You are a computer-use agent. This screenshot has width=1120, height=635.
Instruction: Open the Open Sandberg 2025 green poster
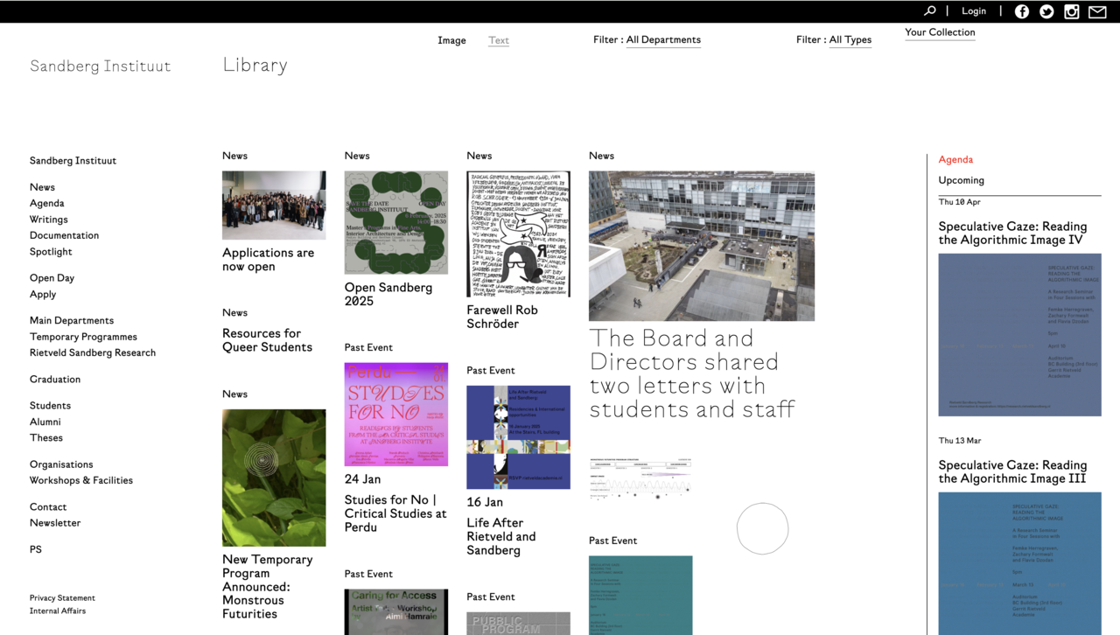pos(396,223)
